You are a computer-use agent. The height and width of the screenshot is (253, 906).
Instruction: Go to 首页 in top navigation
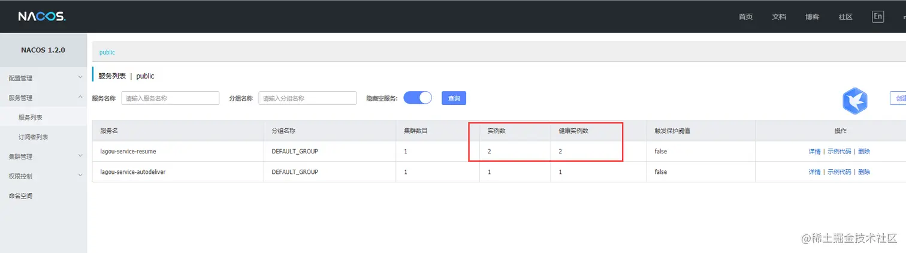(x=745, y=17)
